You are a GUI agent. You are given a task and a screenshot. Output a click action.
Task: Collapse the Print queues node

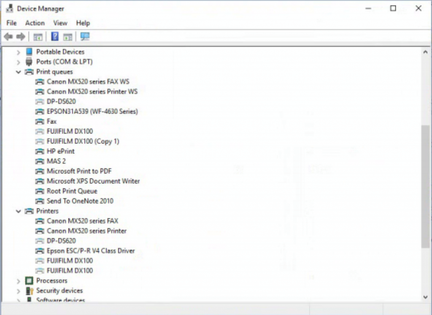pos(19,72)
